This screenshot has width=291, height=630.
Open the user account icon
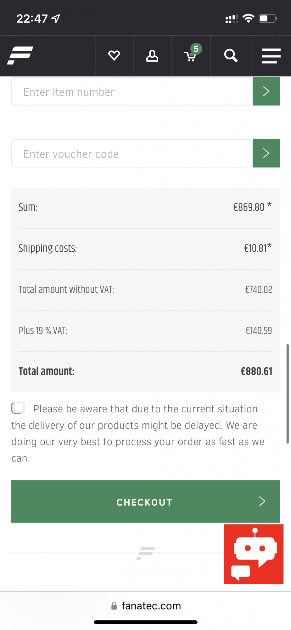tap(152, 56)
